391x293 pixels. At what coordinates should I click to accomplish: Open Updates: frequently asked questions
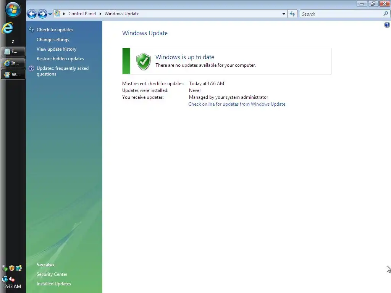(x=63, y=71)
